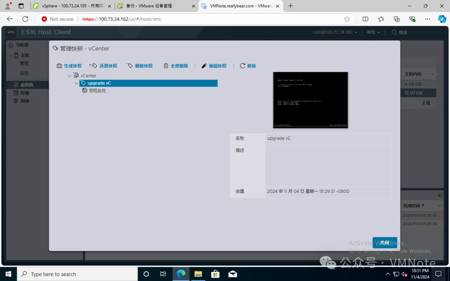
Task: Close the vSphere browser tab
Action: pyautogui.click(x=109, y=6)
